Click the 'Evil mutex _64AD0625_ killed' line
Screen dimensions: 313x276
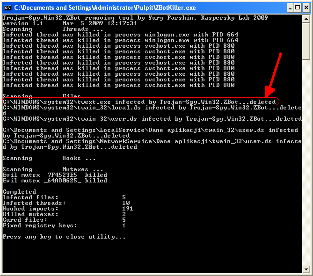pos(55,181)
